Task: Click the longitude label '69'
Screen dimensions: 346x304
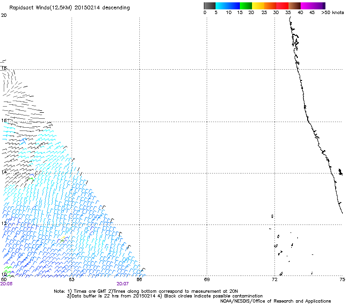Action: [207, 280]
